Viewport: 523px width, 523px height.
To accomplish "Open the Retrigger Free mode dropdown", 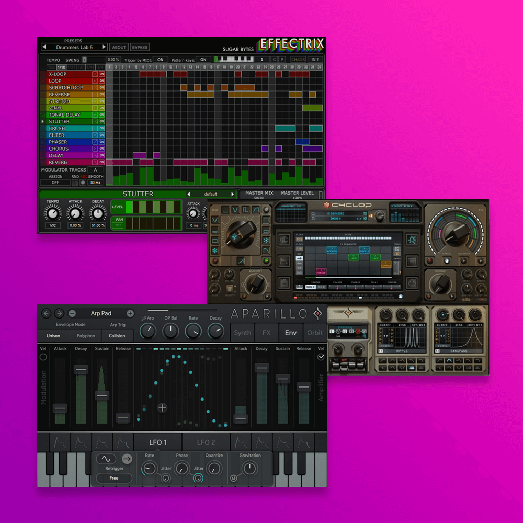I will click(x=114, y=478).
